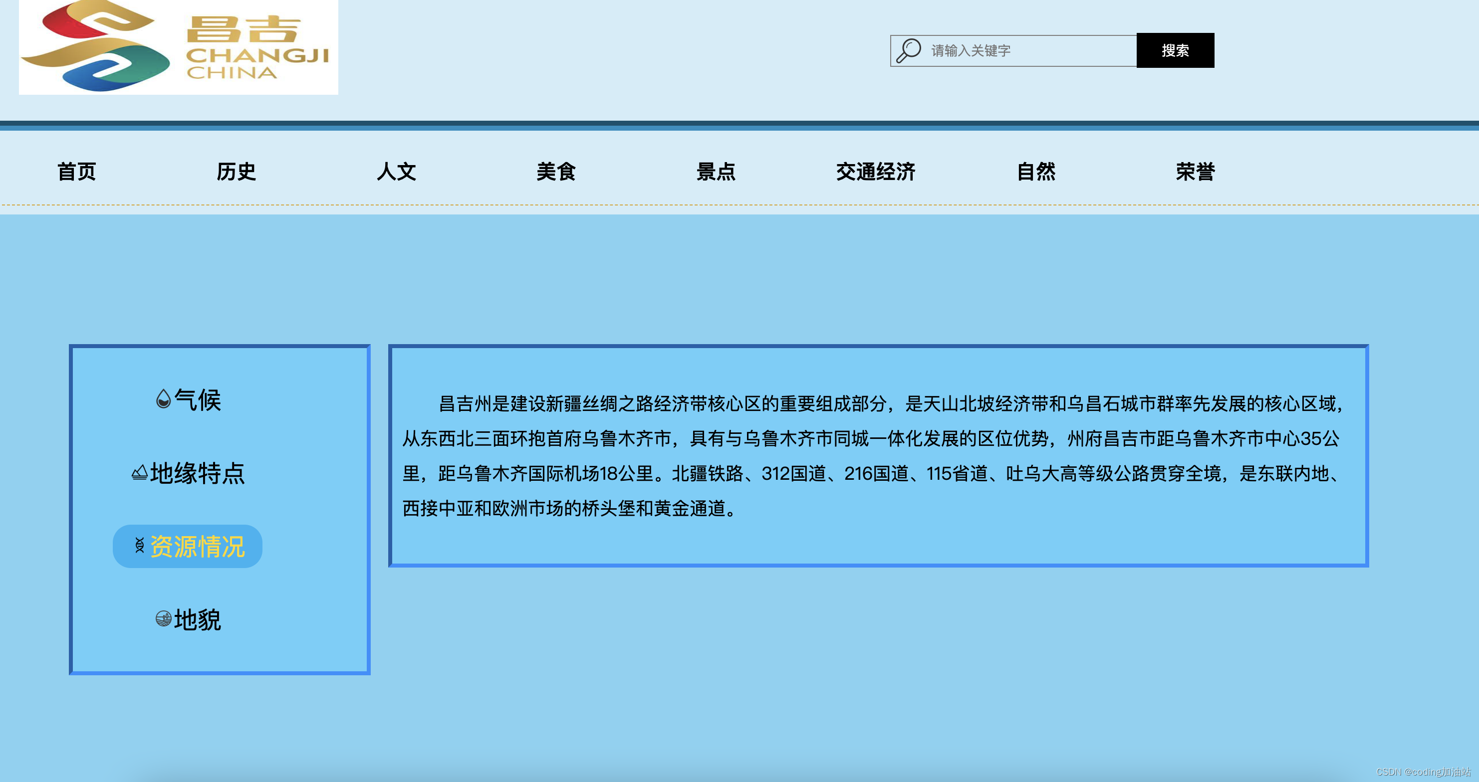This screenshot has height=782, width=1479.
Task: Switch to the 气候 sidebar tab
Action: click(x=198, y=399)
